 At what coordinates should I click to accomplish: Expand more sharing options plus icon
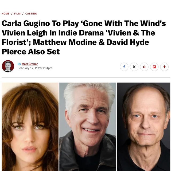pos(164,67)
